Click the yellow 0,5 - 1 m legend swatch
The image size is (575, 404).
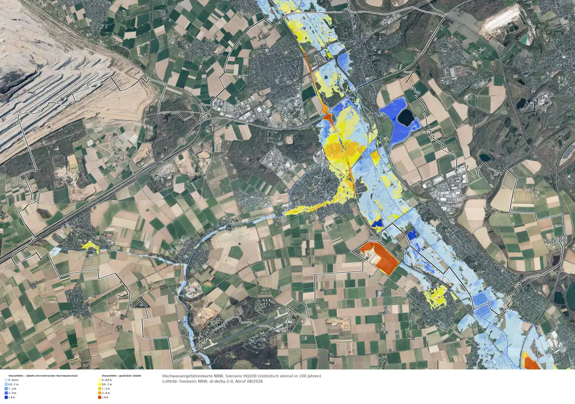pos(100,384)
